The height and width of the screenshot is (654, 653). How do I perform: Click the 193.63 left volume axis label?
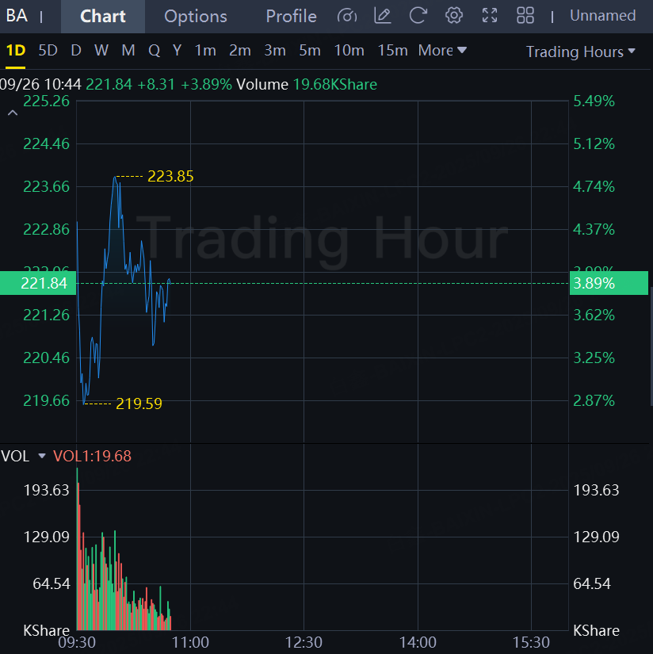[46, 490]
